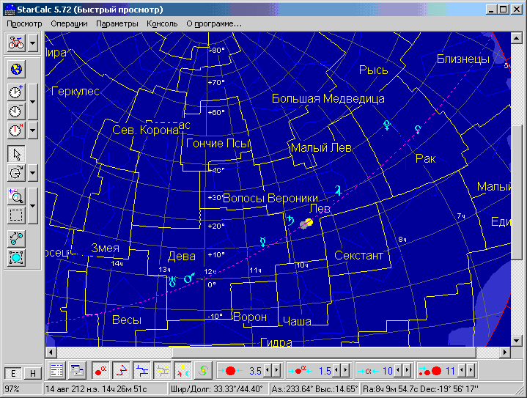Open the dropdown beside the bicycle icon
Image resolution: width=527 pixels, height=398 pixels.
tap(33, 43)
